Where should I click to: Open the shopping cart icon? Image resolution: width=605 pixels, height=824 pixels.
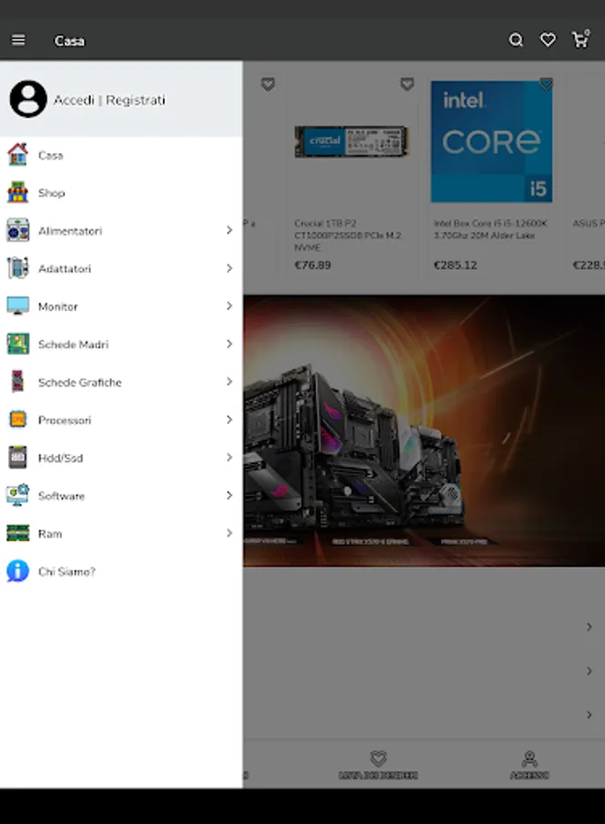point(580,39)
